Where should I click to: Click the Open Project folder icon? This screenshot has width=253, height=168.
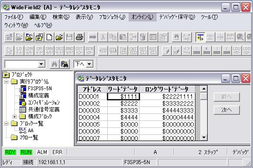coord(29,37)
